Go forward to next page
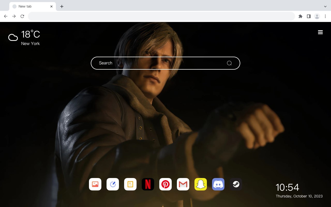Viewport: 331px width, 207px height. 14,16
